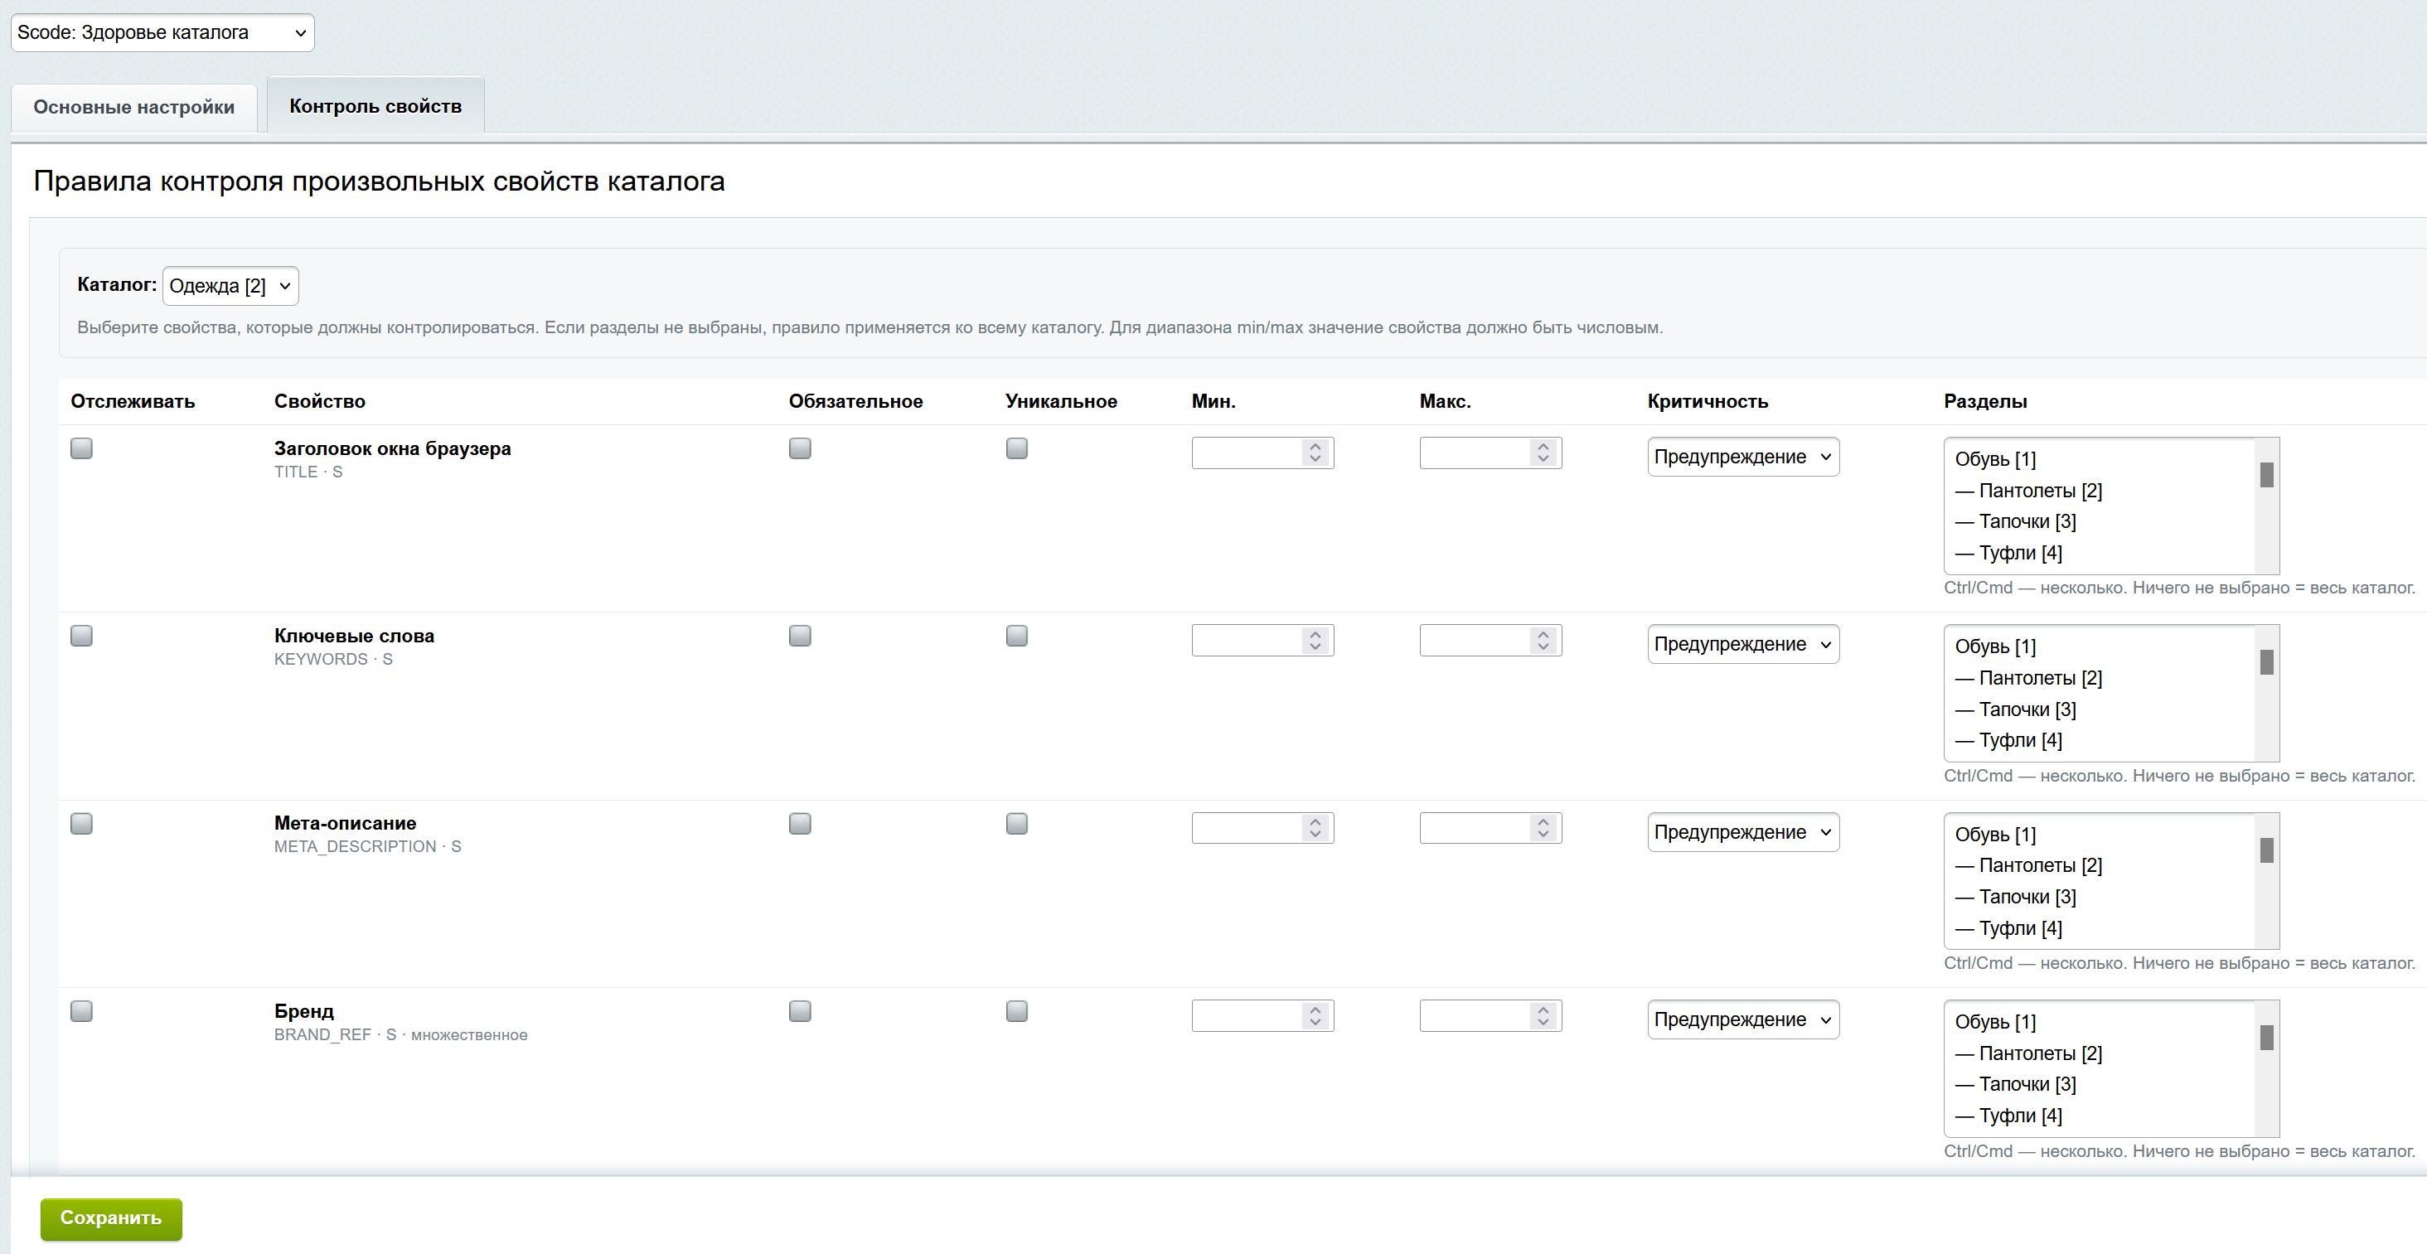Mark Бренд as Уникальное
Screen dimensions: 2427x1254
[x=1016, y=1011]
